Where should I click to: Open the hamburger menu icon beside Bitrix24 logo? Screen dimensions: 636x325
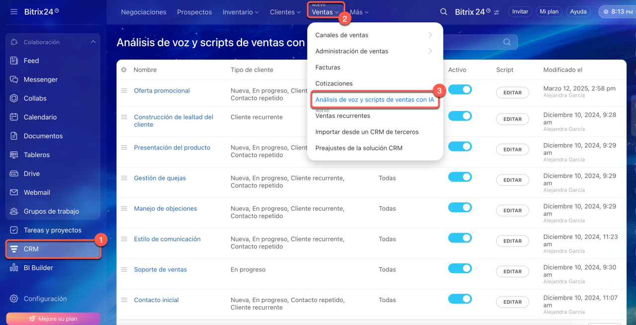click(14, 11)
